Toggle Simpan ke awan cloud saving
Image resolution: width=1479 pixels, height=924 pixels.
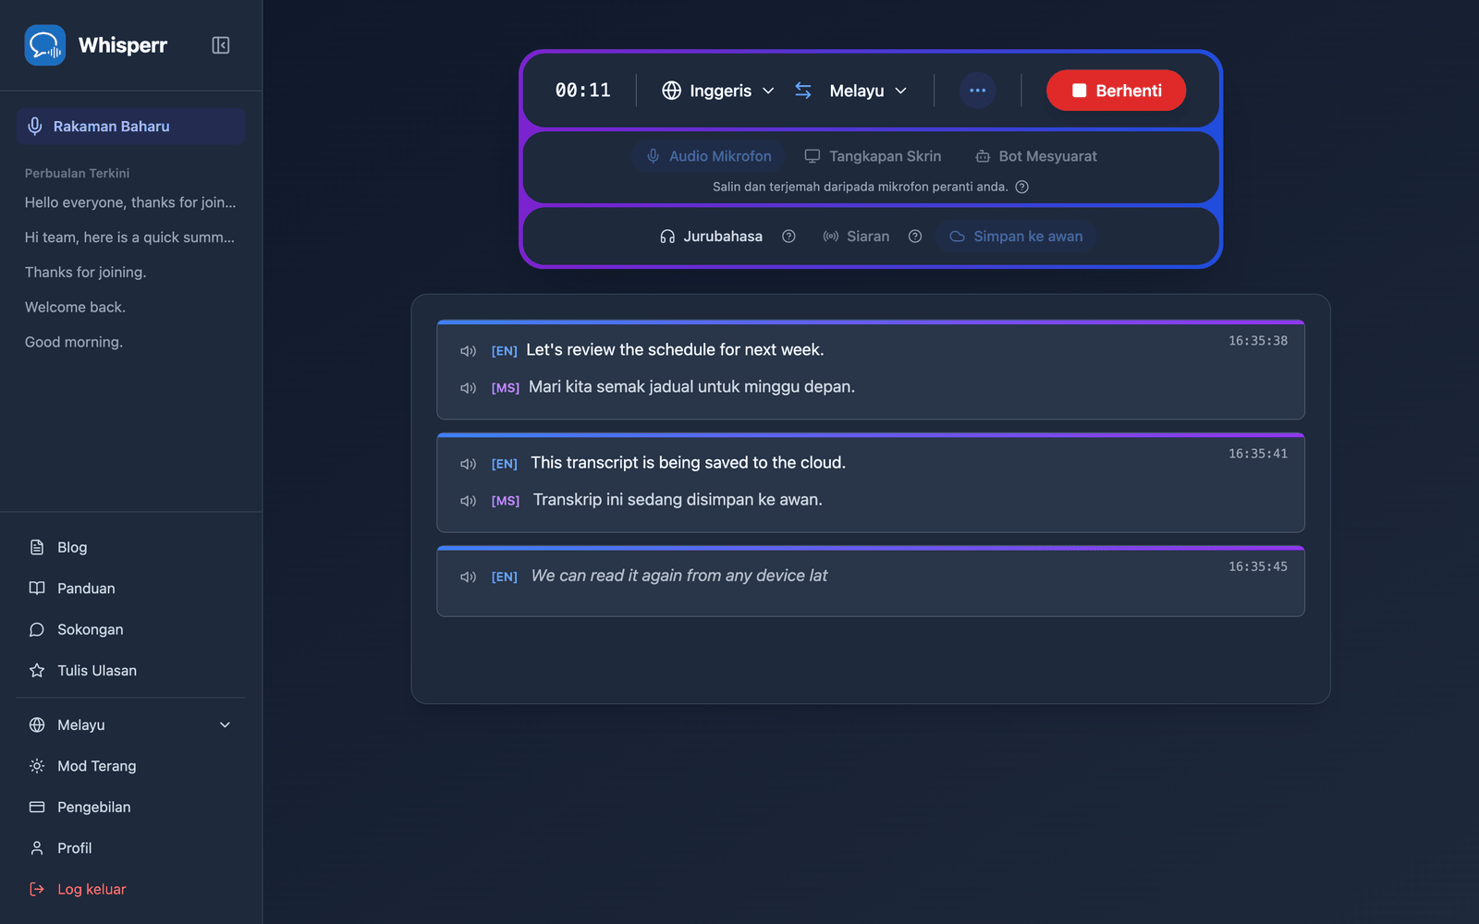click(1016, 237)
